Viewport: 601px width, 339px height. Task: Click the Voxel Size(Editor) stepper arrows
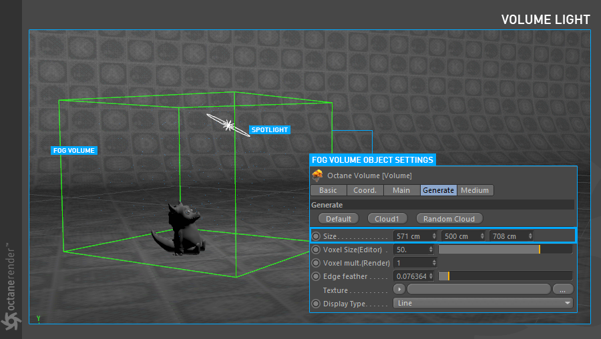point(431,250)
